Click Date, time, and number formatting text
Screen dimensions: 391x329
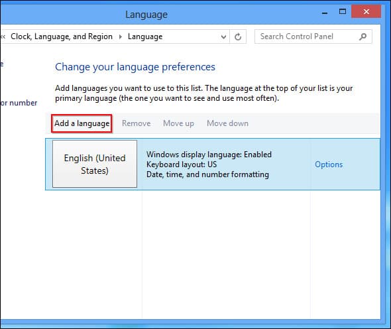click(x=207, y=174)
